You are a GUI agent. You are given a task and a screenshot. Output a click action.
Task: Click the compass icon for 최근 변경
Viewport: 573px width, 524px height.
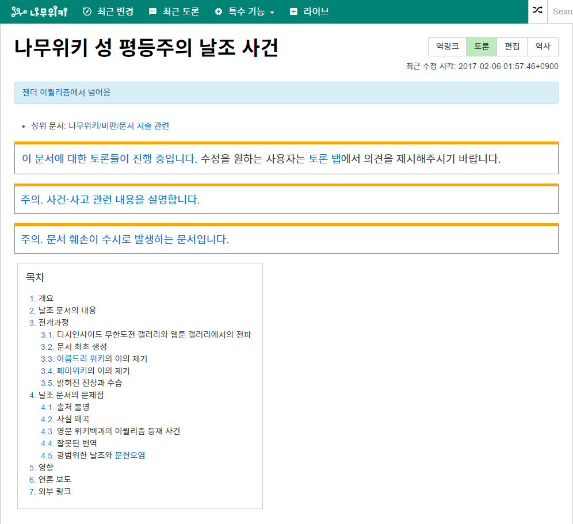pos(87,12)
